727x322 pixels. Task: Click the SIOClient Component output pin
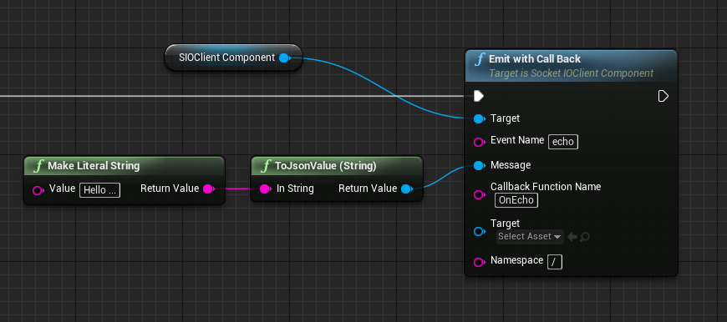[x=285, y=58]
